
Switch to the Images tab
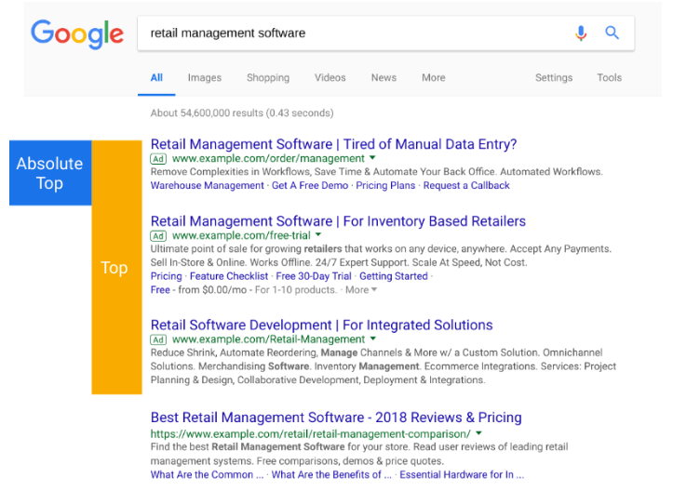pos(205,77)
